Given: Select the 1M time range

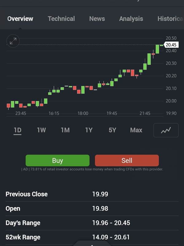Looking at the screenshot, I should click(x=65, y=130).
